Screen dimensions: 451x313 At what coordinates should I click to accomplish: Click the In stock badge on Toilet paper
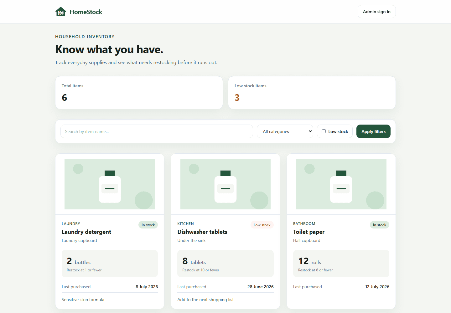point(380,225)
